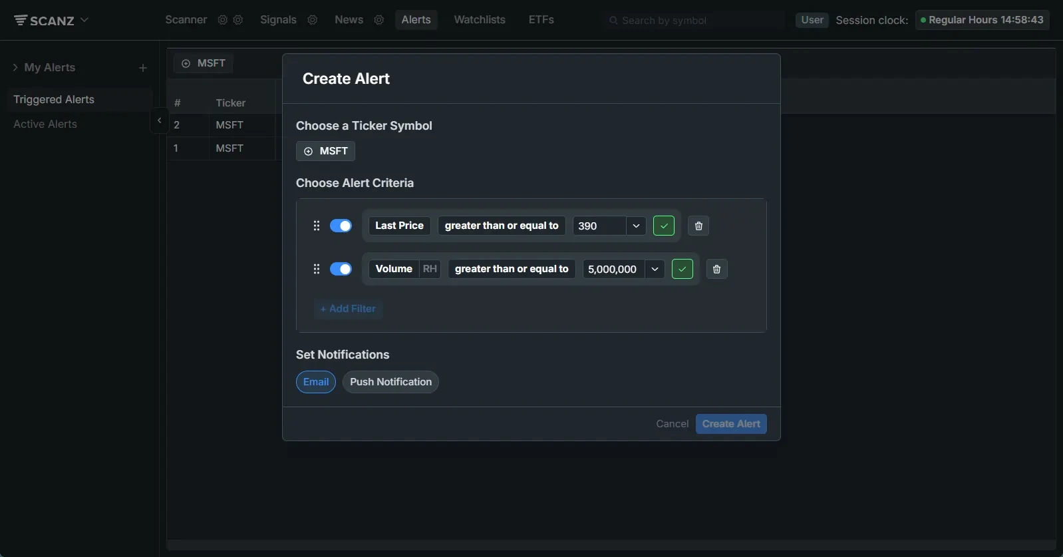Confirm the Last Price filter with green checkmark

[664, 226]
